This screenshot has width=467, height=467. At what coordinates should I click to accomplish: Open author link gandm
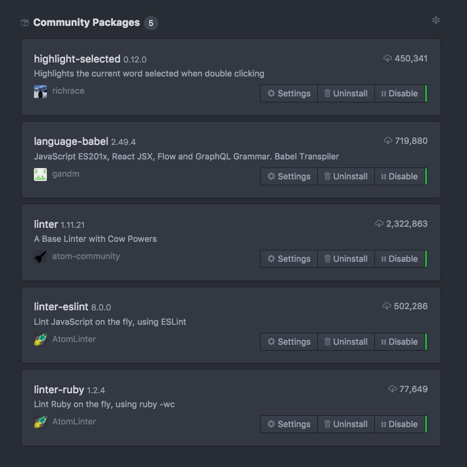66,173
